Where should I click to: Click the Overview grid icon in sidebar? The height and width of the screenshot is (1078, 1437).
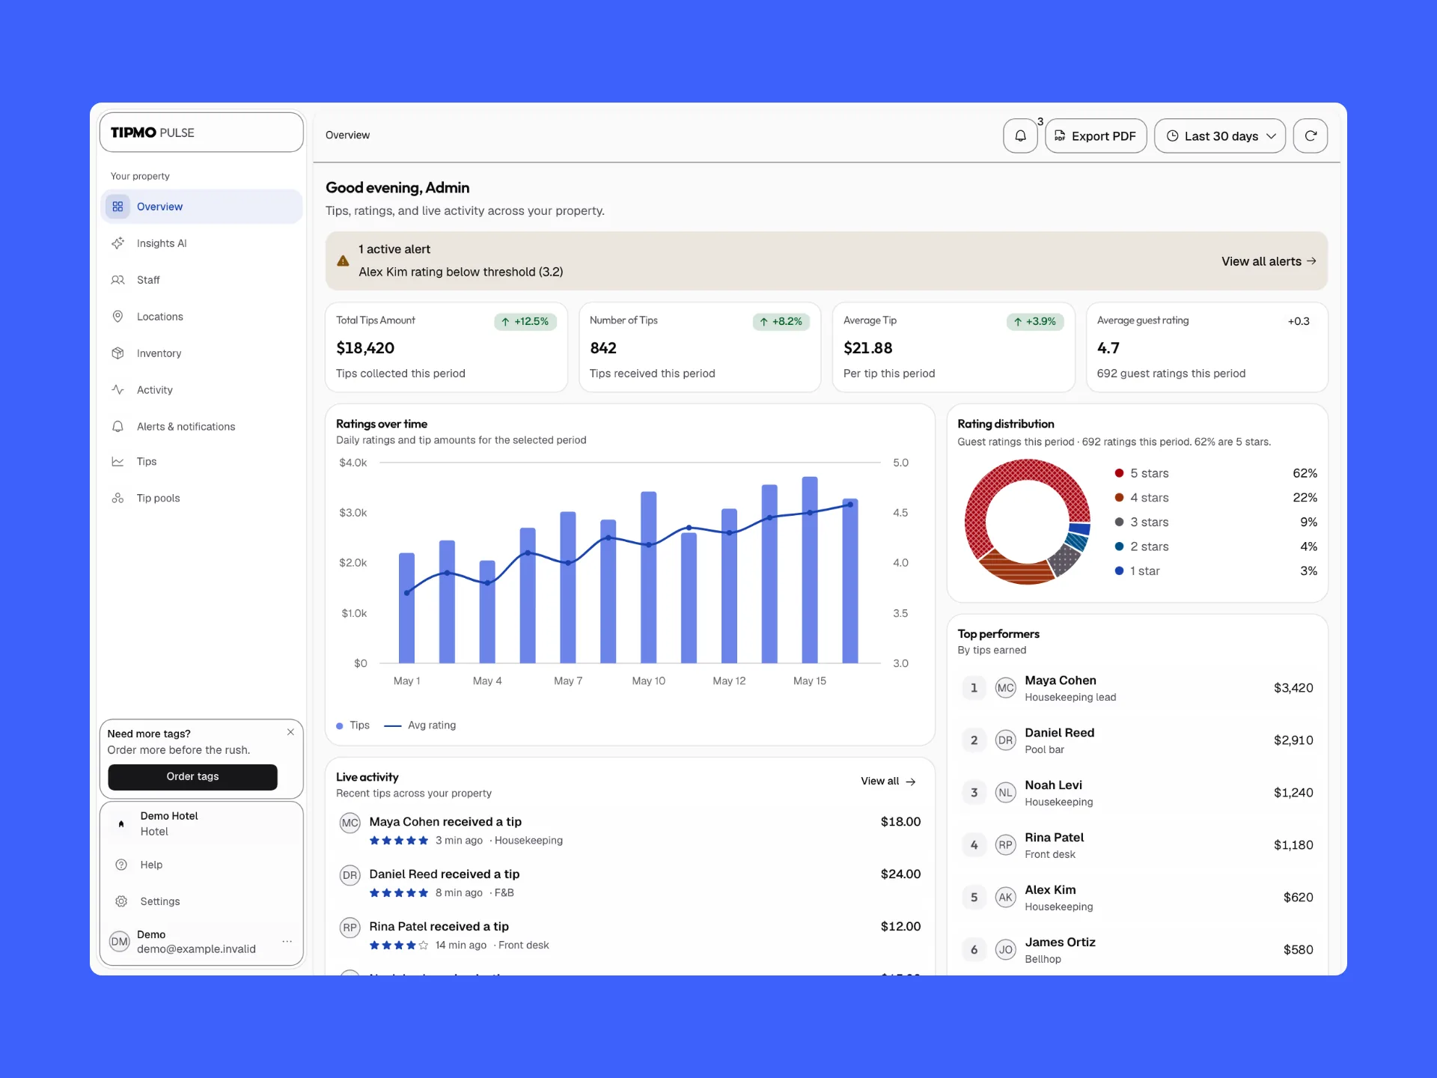click(x=118, y=207)
